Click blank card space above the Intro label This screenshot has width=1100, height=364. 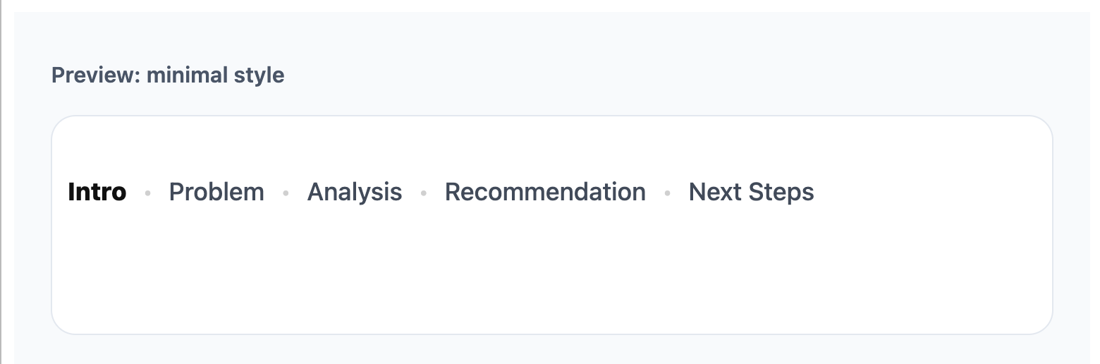[97, 145]
